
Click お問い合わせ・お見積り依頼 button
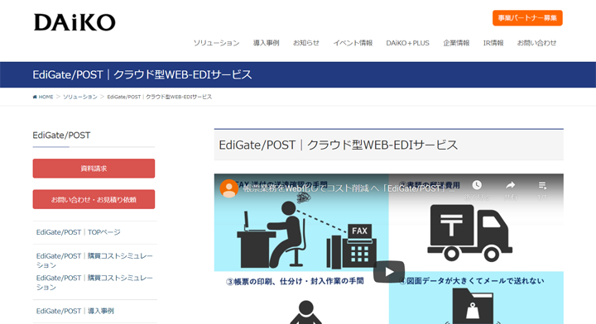click(94, 199)
